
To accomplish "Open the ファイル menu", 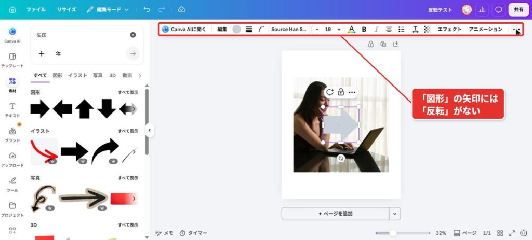I will point(36,10).
